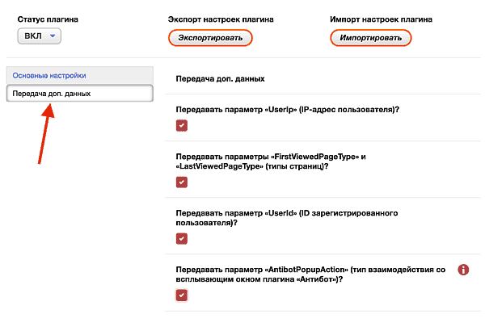Select the Передача доп. данных tab
This screenshot has height=331, width=485.
[x=80, y=94]
